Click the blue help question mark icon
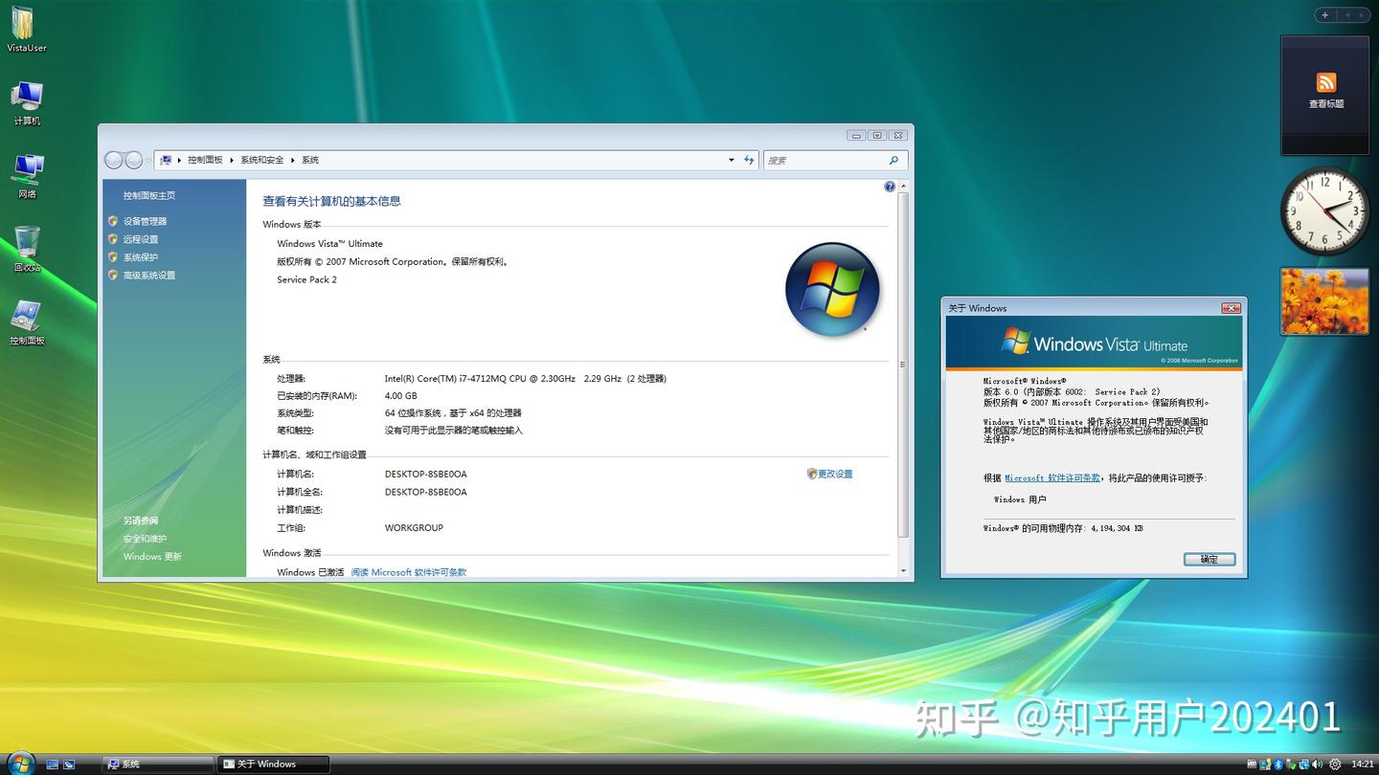1379x775 pixels. tap(890, 186)
